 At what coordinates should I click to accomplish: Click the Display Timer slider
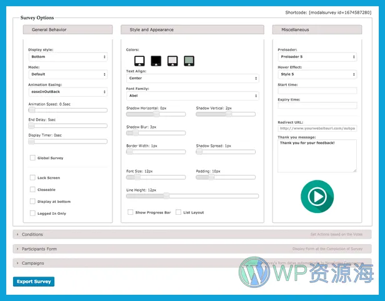coord(67,141)
